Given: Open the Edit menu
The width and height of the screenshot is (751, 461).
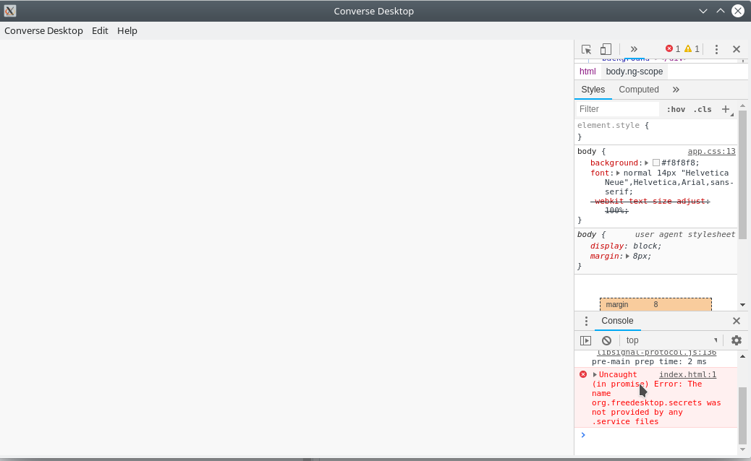Looking at the screenshot, I should 100,30.
